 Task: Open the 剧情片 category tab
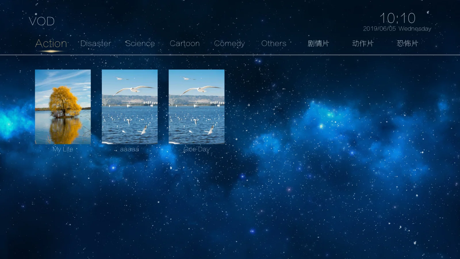[318, 43]
